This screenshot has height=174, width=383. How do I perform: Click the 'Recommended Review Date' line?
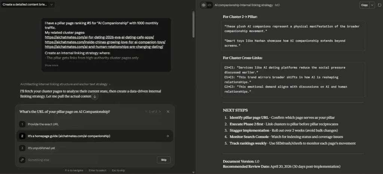281,167
